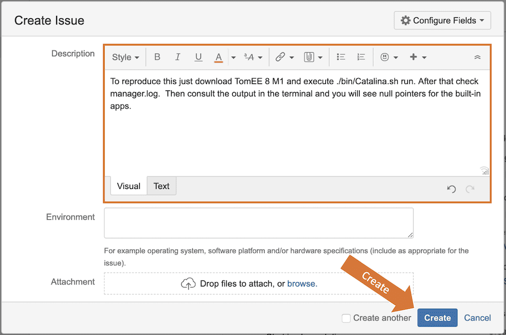Click the Attachment field label
Image resolution: width=506 pixels, height=335 pixels.
point(72,281)
